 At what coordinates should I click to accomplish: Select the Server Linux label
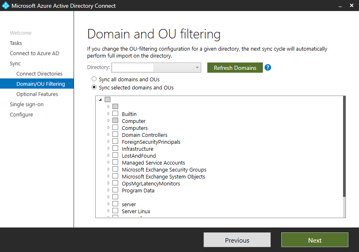136,211
